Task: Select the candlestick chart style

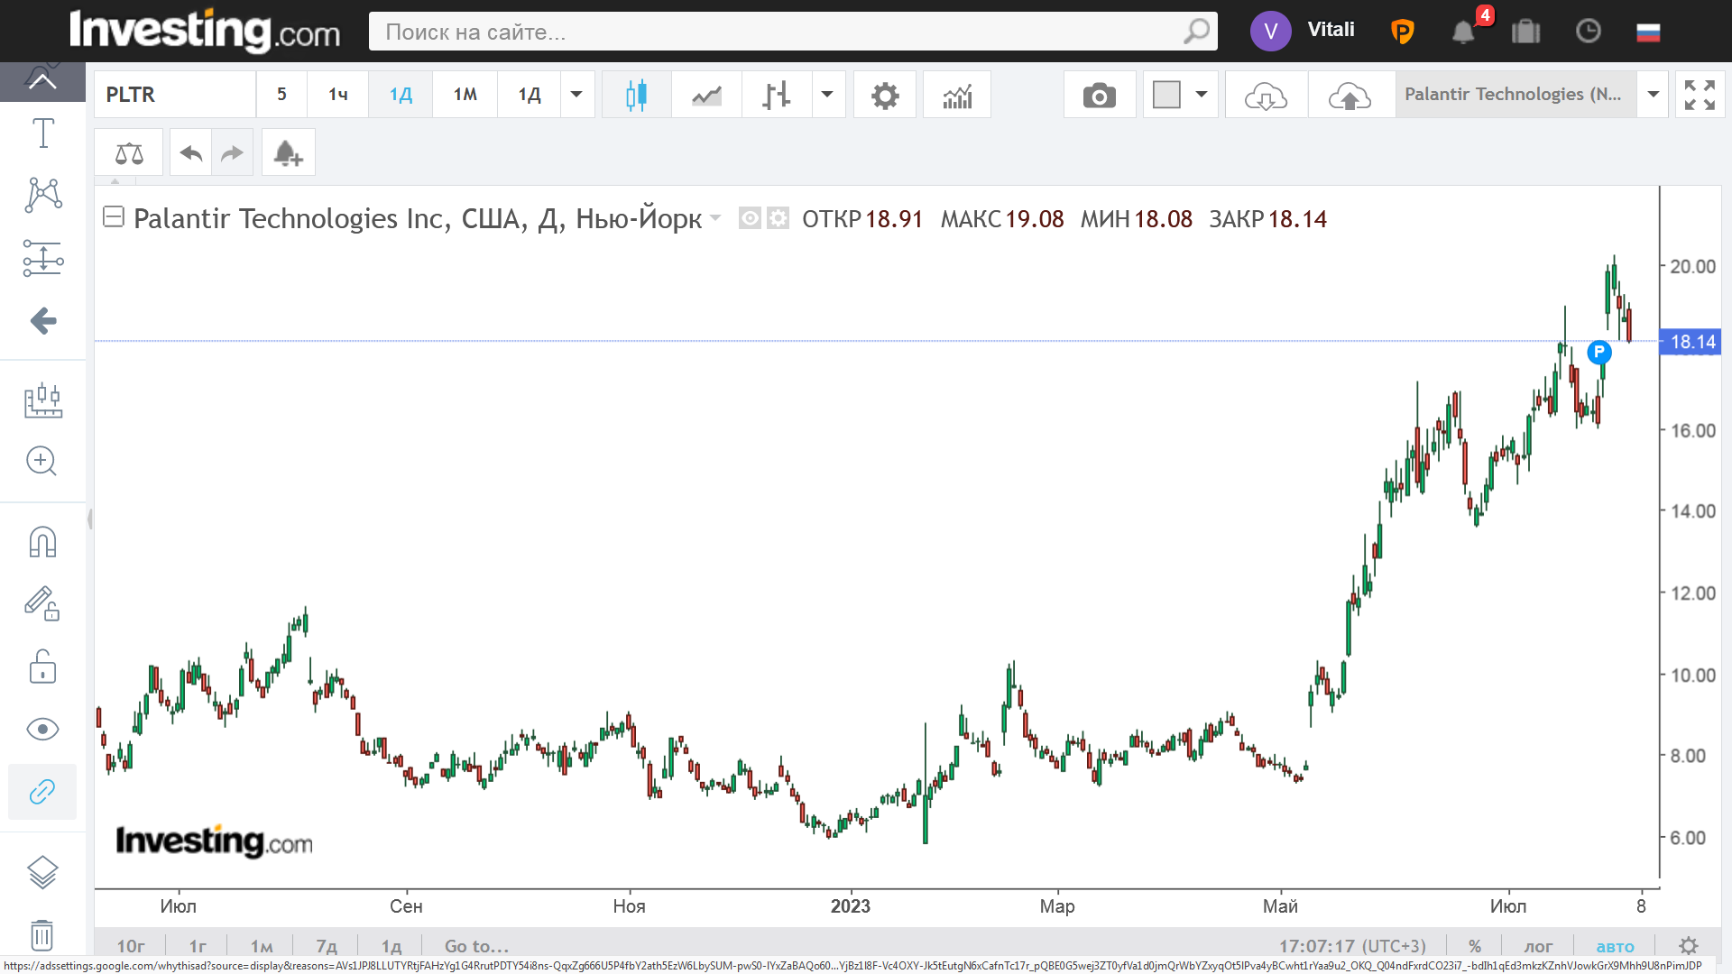Action: [636, 95]
